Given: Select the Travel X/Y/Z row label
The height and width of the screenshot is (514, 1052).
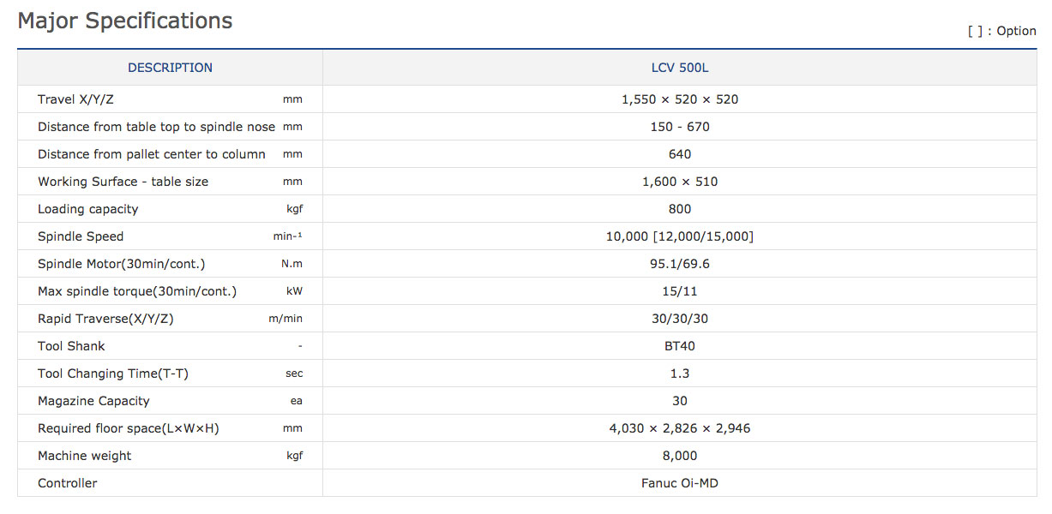Looking at the screenshot, I should point(75,99).
